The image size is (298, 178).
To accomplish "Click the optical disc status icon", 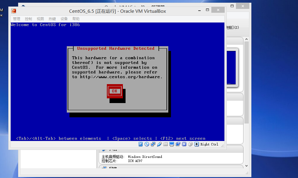I will [x=147, y=144].
